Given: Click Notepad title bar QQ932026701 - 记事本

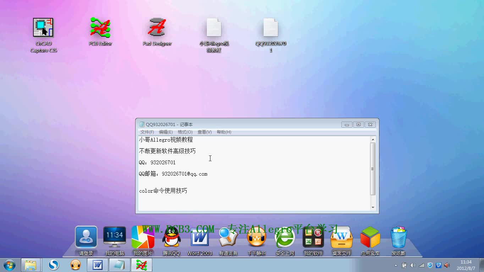Looking at the screenshot, I should tap(169, 124).
